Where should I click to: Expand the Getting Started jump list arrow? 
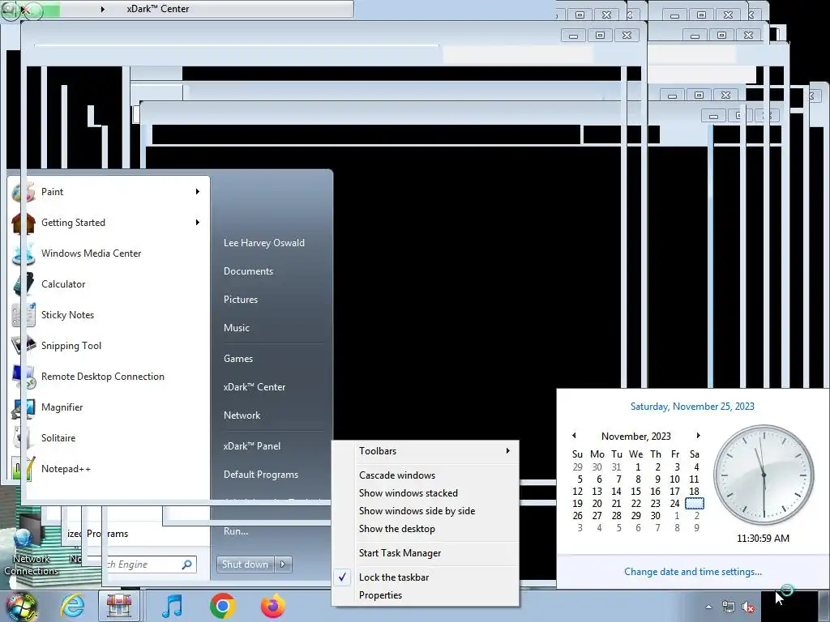[x=198, y=222]
